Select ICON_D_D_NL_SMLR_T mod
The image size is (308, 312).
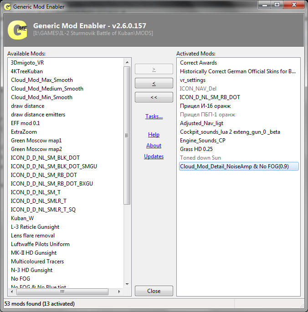(x=38, y=201)
